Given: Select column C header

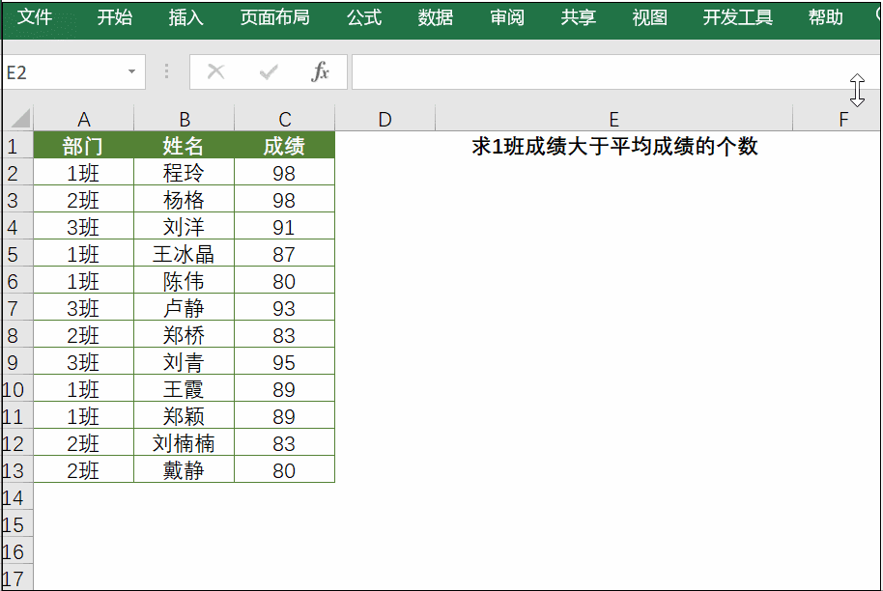Looking at the screenshot, I should tap(284, 119).
